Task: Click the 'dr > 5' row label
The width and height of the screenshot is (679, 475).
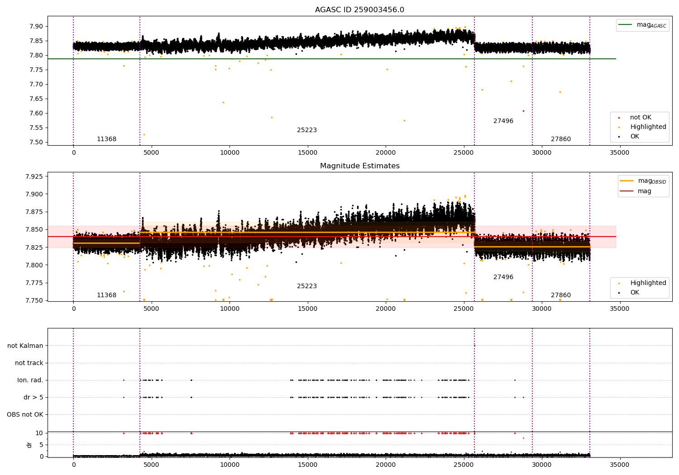Action: 33,397
